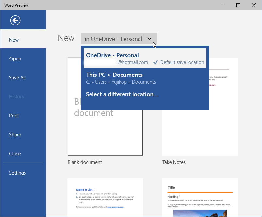This screenshot has height=217, width=262.
Task: Pick the Take Notes template thumbnail
Action: pos(200,107)
